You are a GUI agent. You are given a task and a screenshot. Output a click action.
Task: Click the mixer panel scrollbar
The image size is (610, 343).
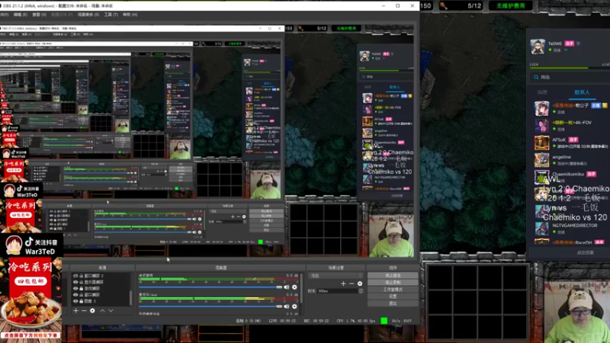tap(300, 289)
